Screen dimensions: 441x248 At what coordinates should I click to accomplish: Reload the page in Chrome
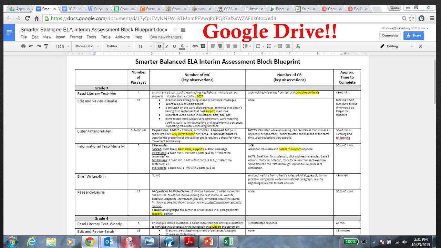tap(27, 18)
